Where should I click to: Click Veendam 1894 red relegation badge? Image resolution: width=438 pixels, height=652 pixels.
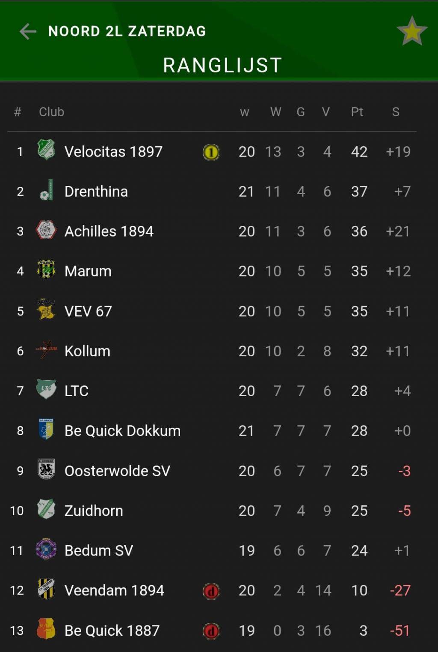pyautogui.click(x=211, y=591)
